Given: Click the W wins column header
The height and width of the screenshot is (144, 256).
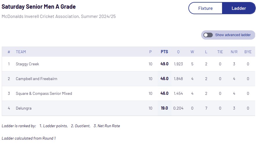Looking at the screenshot, I should [192, 52].
